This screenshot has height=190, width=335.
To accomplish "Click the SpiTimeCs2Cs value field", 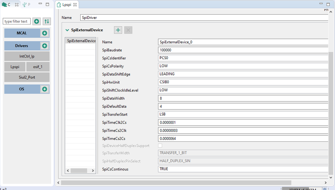I will point(243,138).
